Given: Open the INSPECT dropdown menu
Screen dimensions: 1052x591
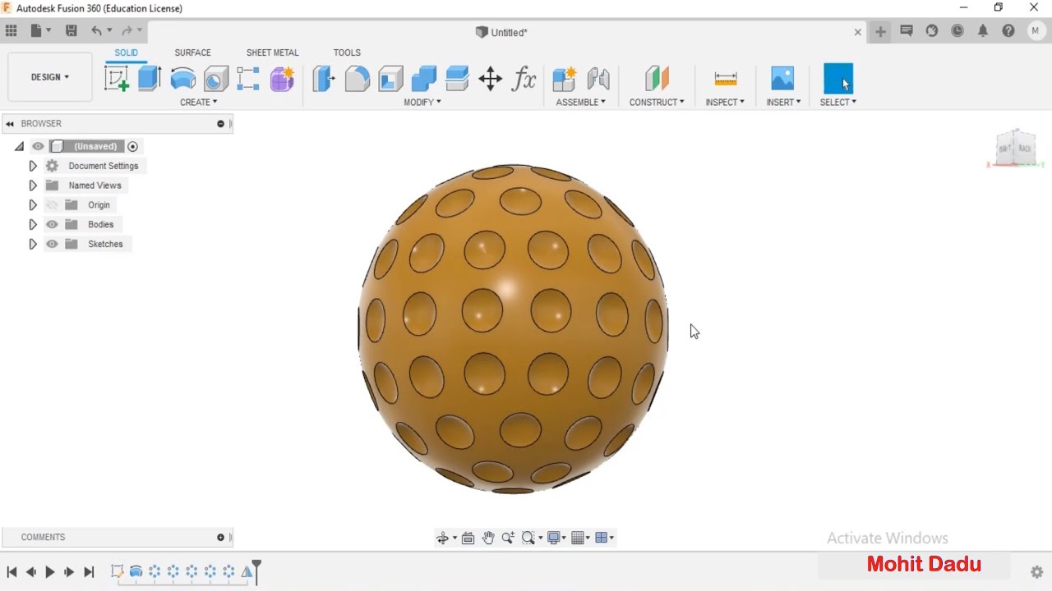Looking at the screenshot, I should (x=725, y=102).
